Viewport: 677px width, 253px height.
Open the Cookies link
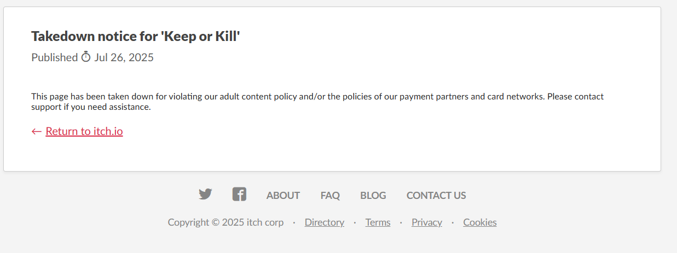[x=480, y=222]
